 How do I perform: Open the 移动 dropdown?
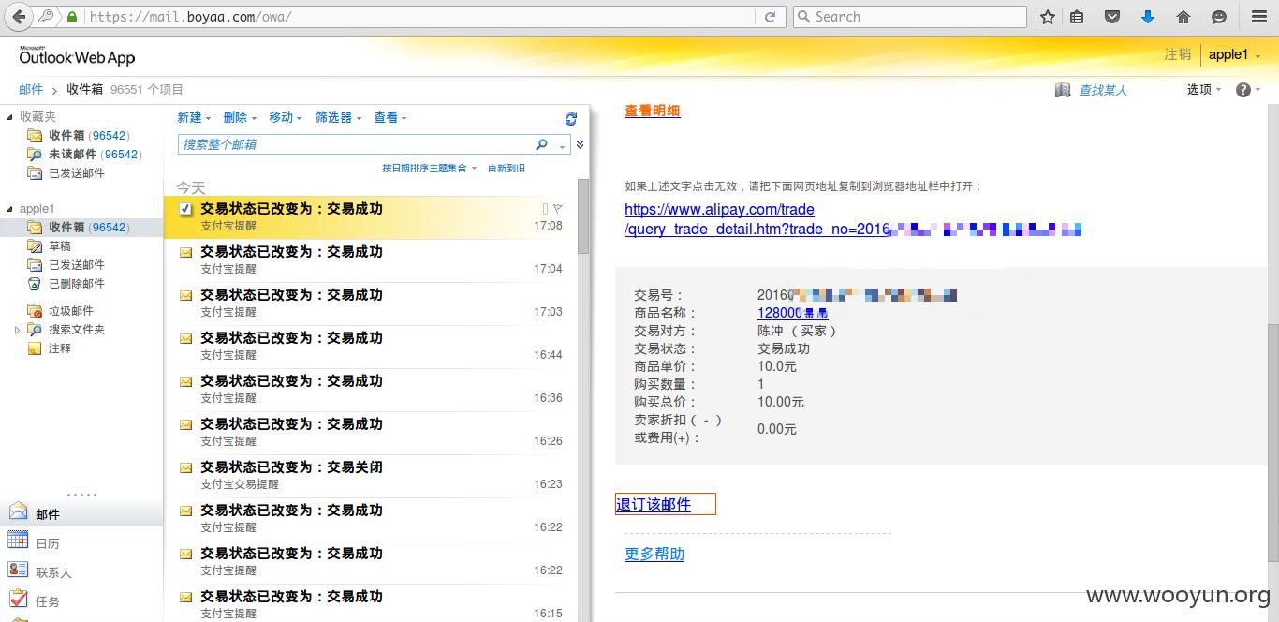pyautogui.click(x=286, y=117)
